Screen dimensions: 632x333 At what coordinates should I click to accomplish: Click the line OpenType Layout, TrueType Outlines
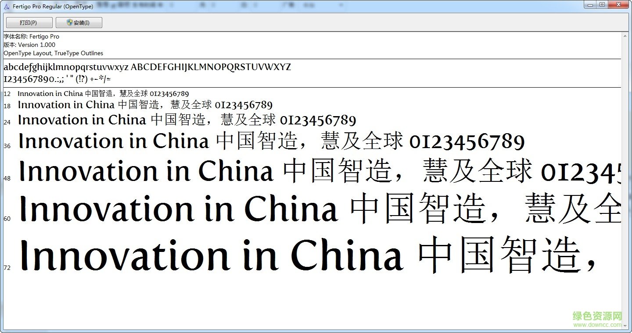click(53, 53)
